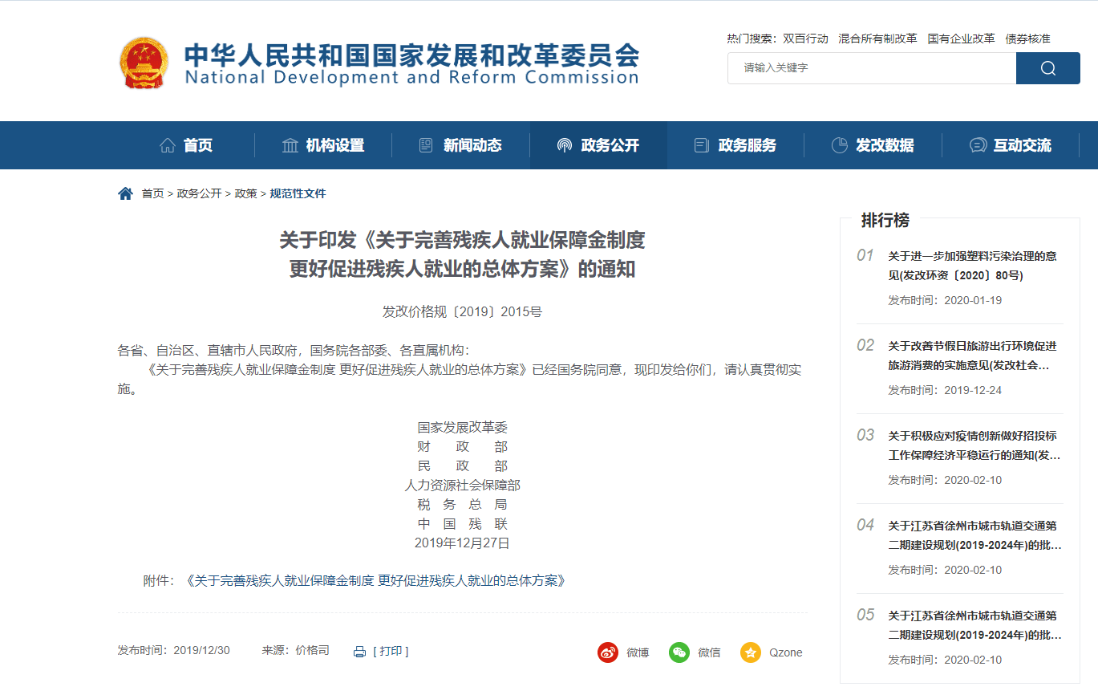
Task: Open 互动交流 navigation item
Action: 1011,145
